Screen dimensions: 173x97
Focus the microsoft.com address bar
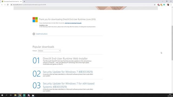point(82,5)
